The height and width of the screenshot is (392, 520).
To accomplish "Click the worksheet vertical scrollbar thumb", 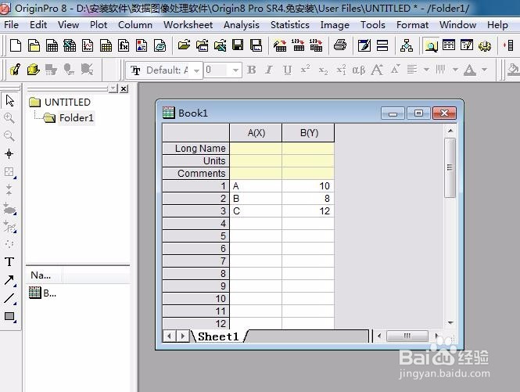I will [450, 168].
